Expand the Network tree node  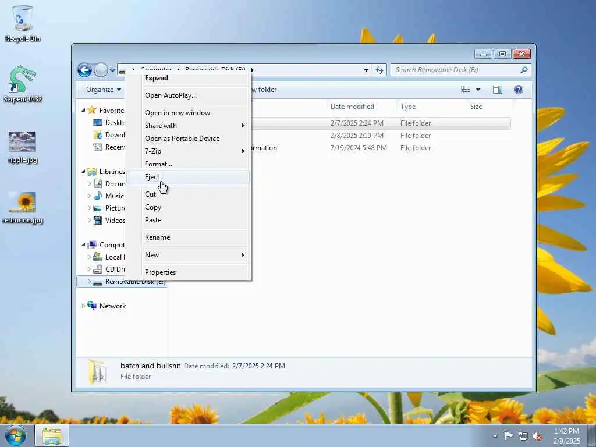point(83,306)
